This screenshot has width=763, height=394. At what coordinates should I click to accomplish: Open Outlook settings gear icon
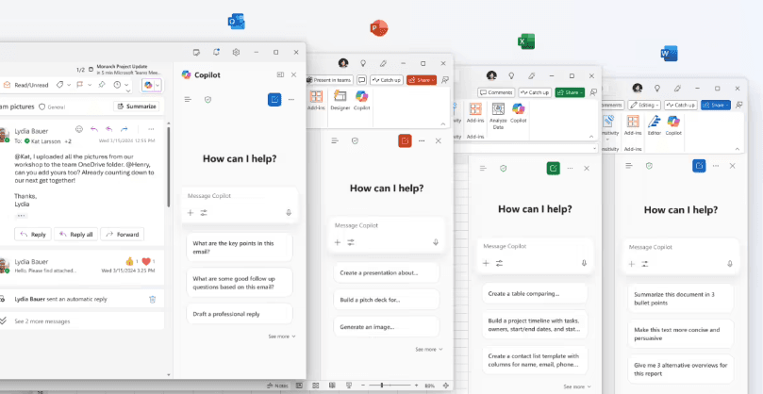click(x=236, y=52)
